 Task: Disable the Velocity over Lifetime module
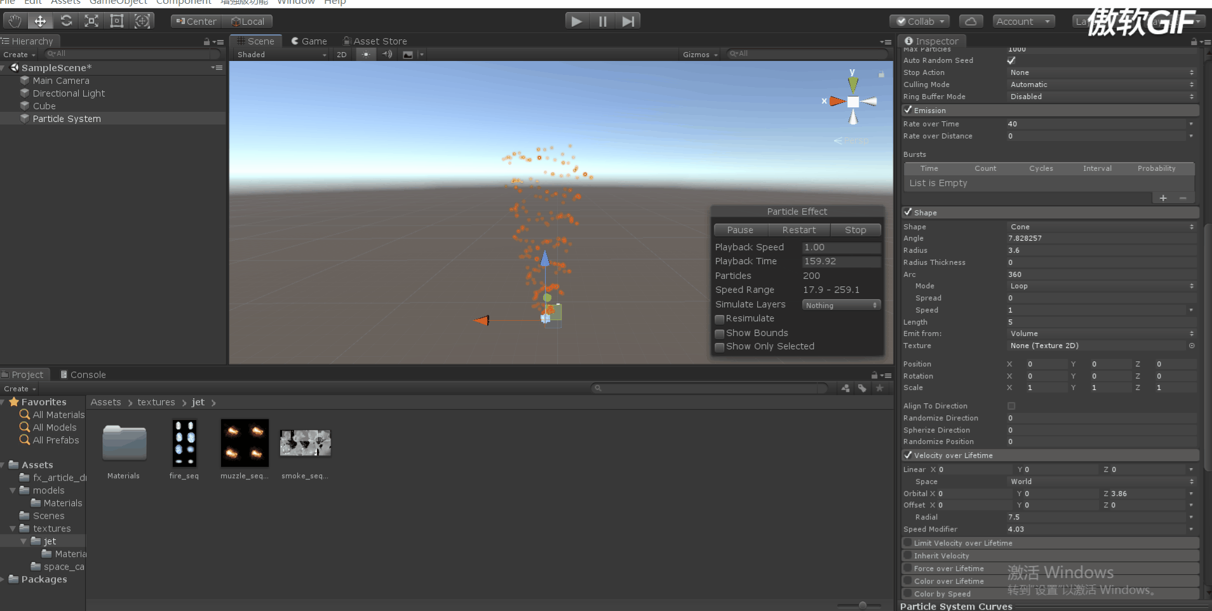[908, 455]
